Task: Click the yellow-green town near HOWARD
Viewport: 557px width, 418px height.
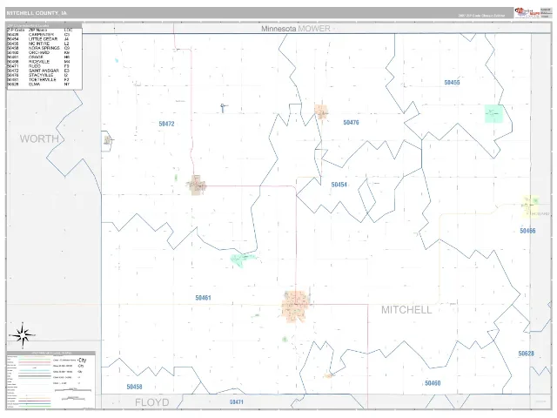Action: (x=530, y=206)
